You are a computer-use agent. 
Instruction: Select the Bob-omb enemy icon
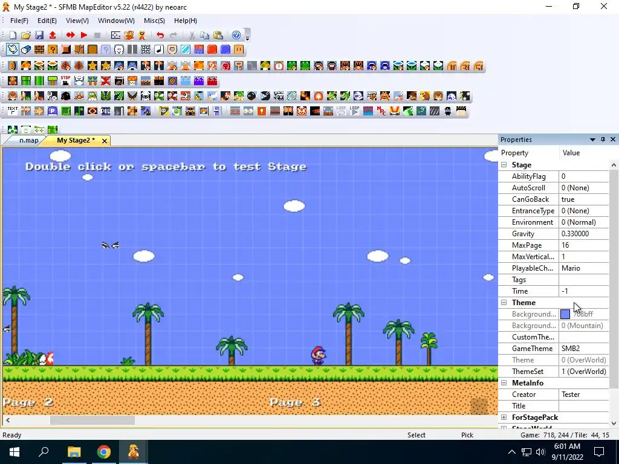click(251, 96)
